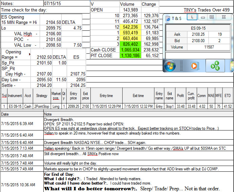This screenshot has width=234, height=192.
Task: Click the Cum. profit column header
Action: tap(191, 96)
